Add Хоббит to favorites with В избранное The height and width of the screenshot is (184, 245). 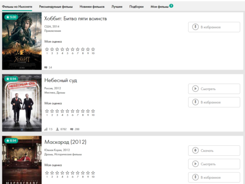[x=214, y=27]
